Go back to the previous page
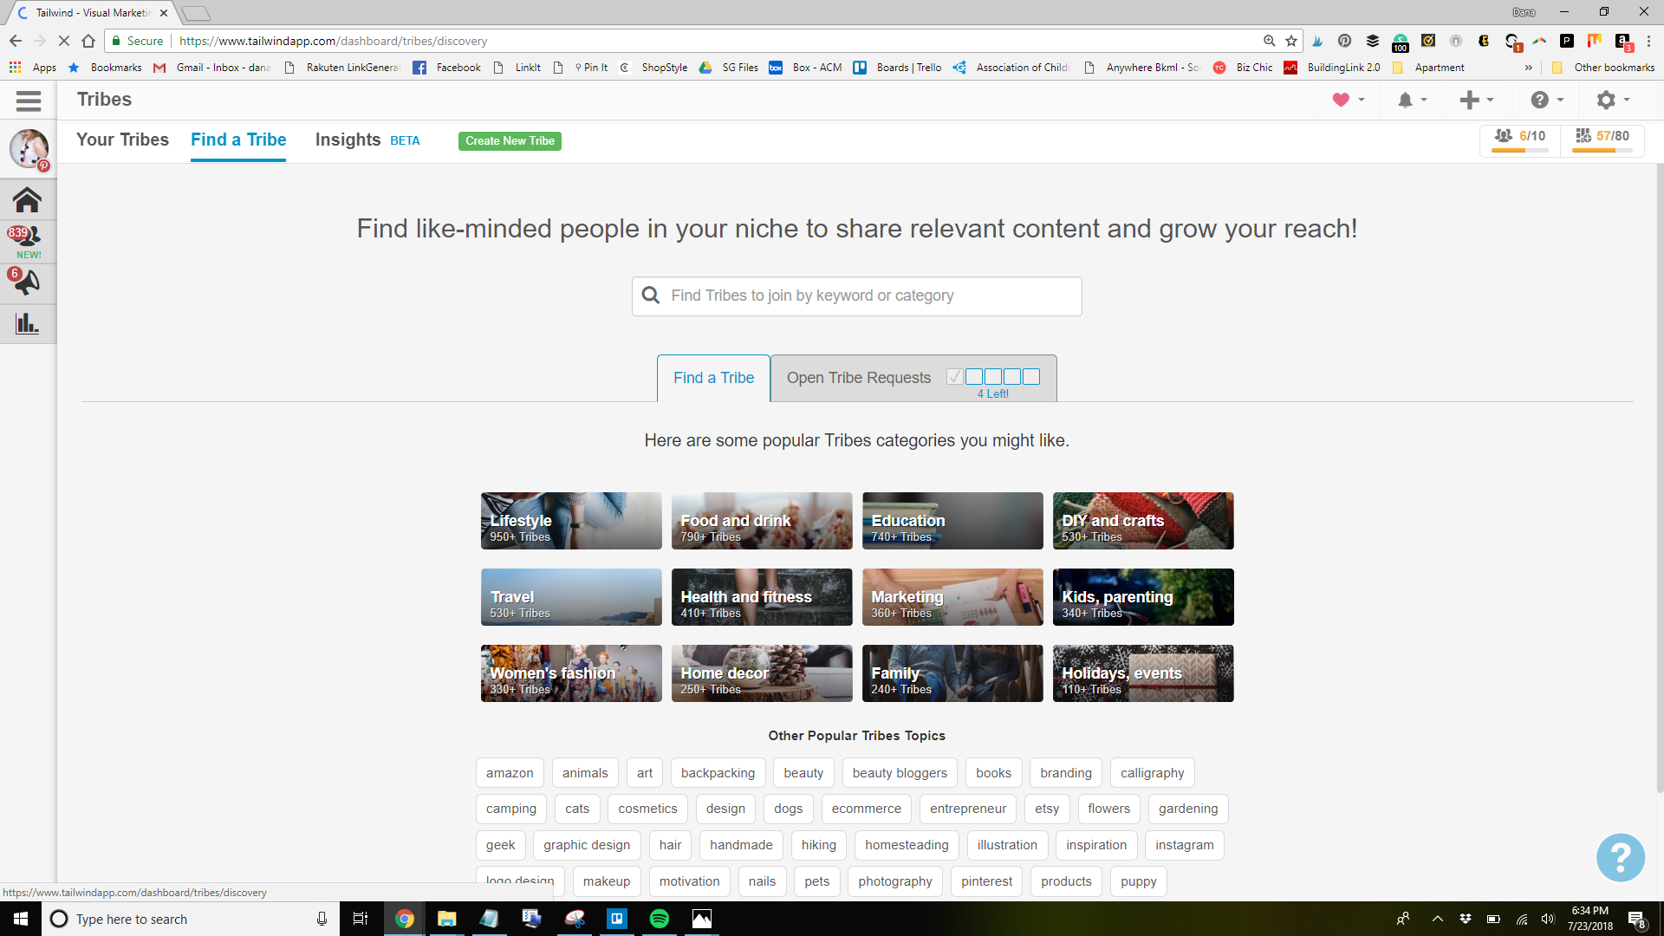 [x=16, y=41]
